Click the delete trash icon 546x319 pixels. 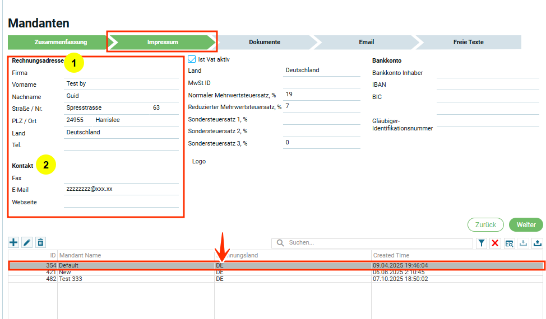pyautogui.click(x=40, y=242)
